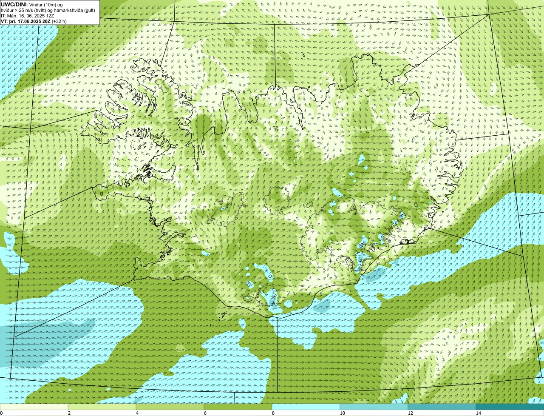Click the legend scale label '8'
The width and height of the screenshot is (544, 416).
point(273,413)
